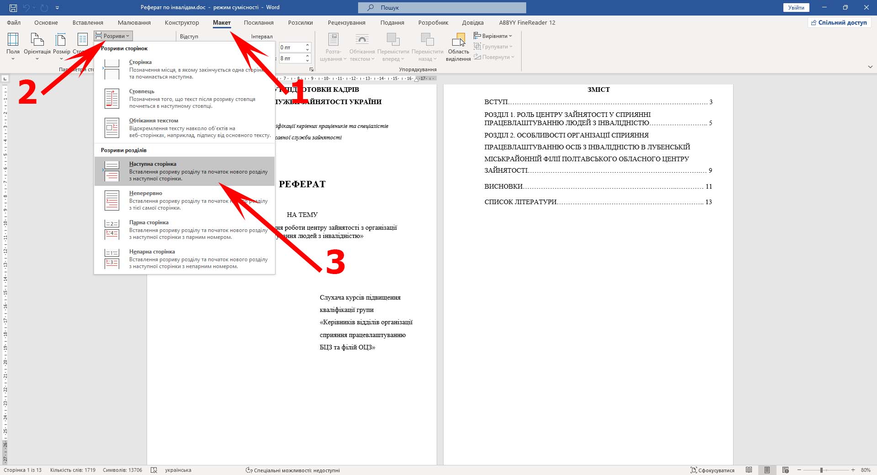The image size is (877, 475).
Task: Switch to the Вставлення ribbon tab
Action: coord(88,22)
